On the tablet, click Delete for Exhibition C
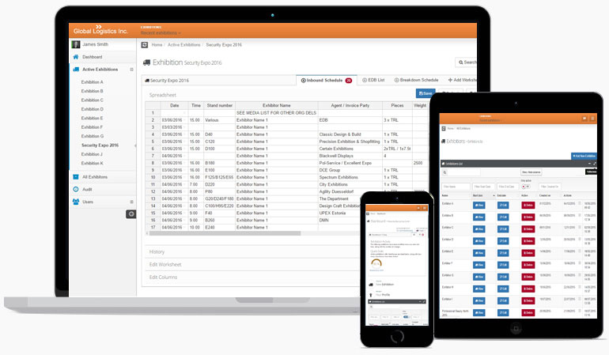Screen dimensions: 609x355 pyautogui.click(x=528, y=229)
